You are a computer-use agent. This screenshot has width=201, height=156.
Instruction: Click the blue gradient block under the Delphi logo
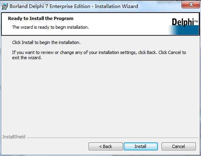[183, 30]
